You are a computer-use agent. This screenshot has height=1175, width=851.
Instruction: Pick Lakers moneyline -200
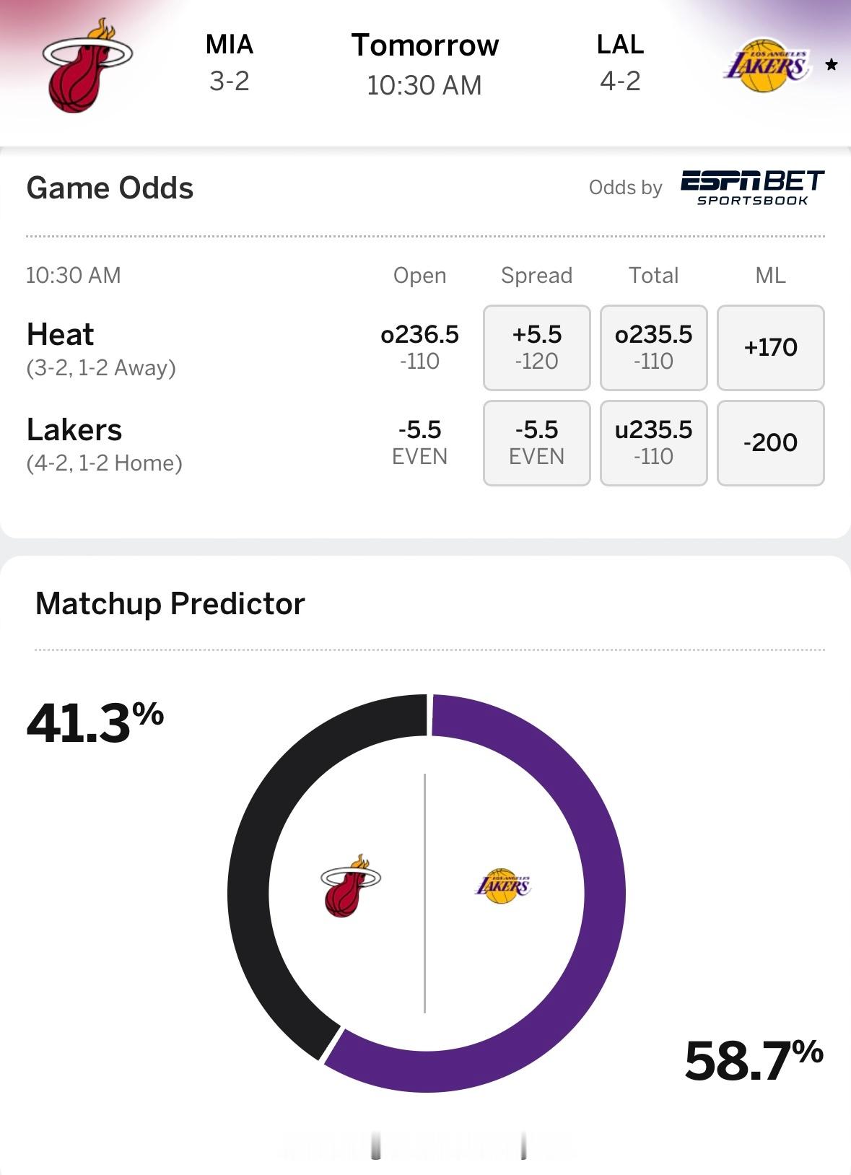(x=770, y=442)
